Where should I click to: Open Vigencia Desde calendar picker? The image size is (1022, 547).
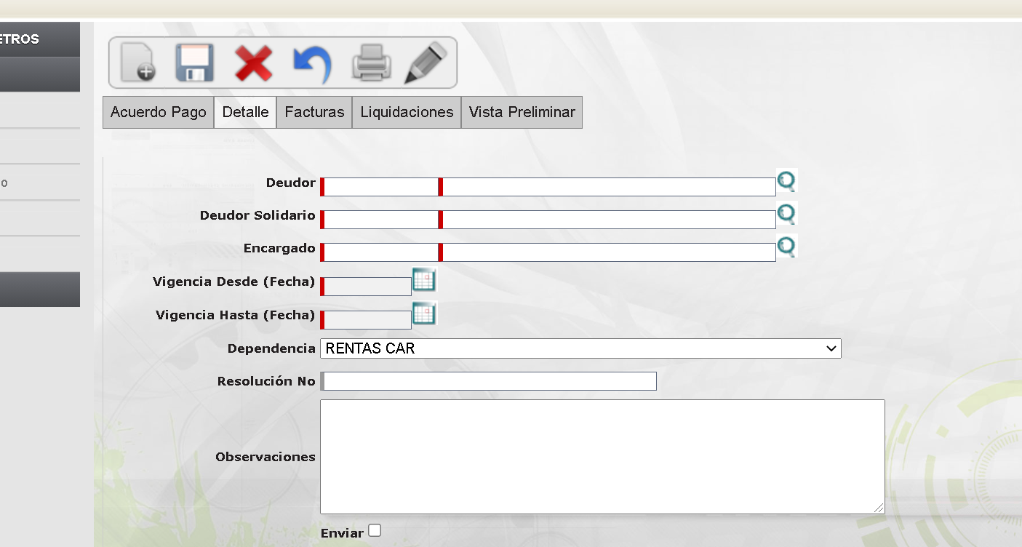[x=424, y=280]
